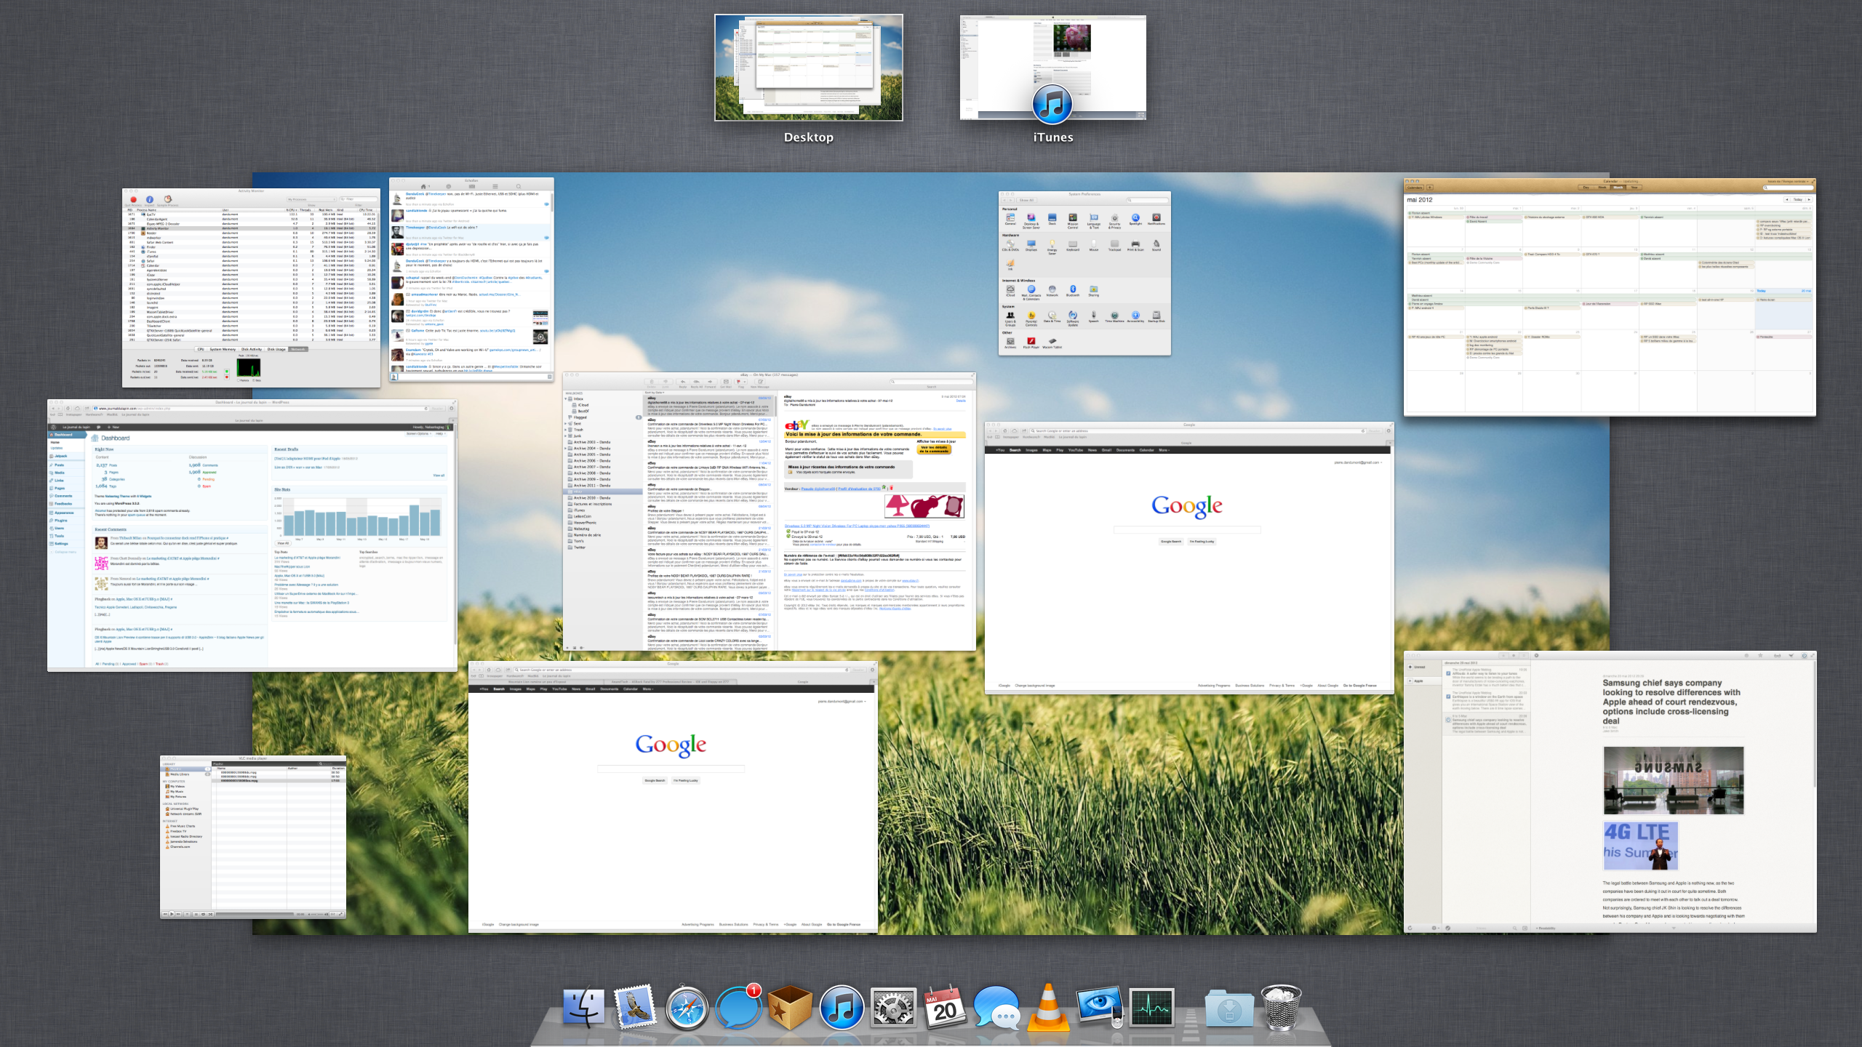This screenshot has width=1862, height=1047.
Task: Select the Week view in Calendar
Action: click(1602, 188)
